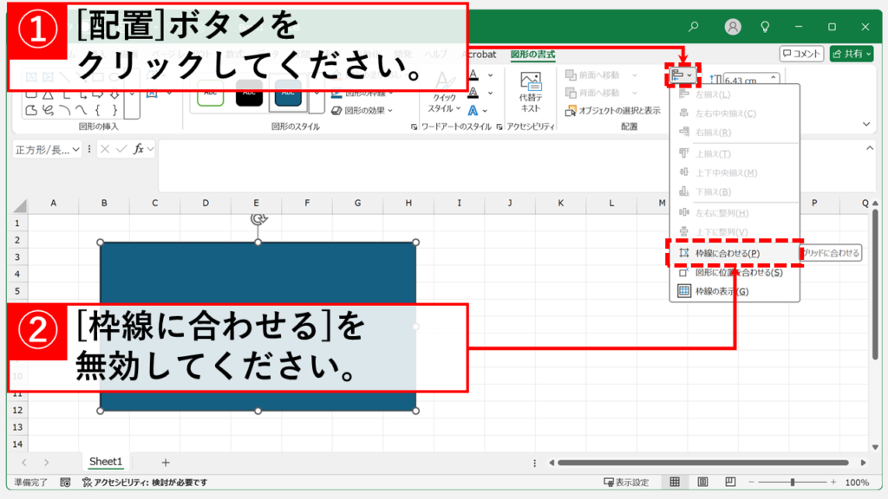Viewport: 888px width, 499px height.
Task: Click the 100% zoom level
Action: point(857,482)
